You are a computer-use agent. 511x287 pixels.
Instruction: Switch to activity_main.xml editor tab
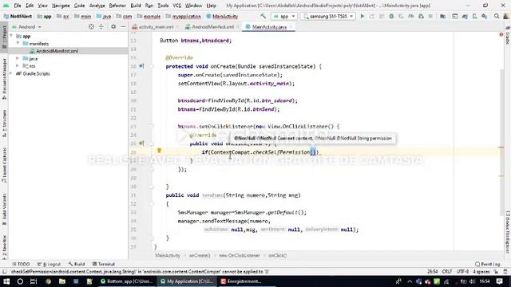pyautogui.click(x=156, y=27)
